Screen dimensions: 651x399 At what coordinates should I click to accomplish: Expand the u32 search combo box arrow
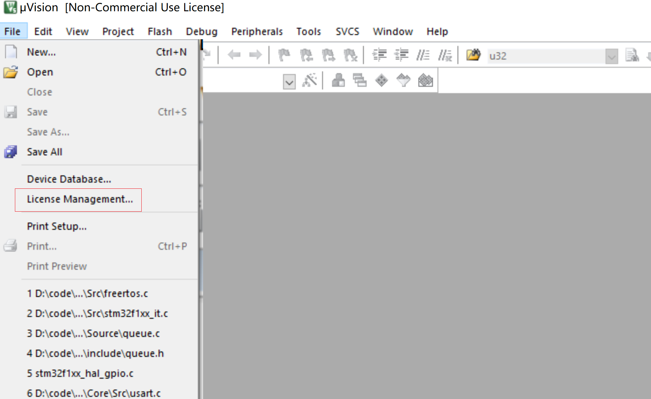click(x=612, y=56)
